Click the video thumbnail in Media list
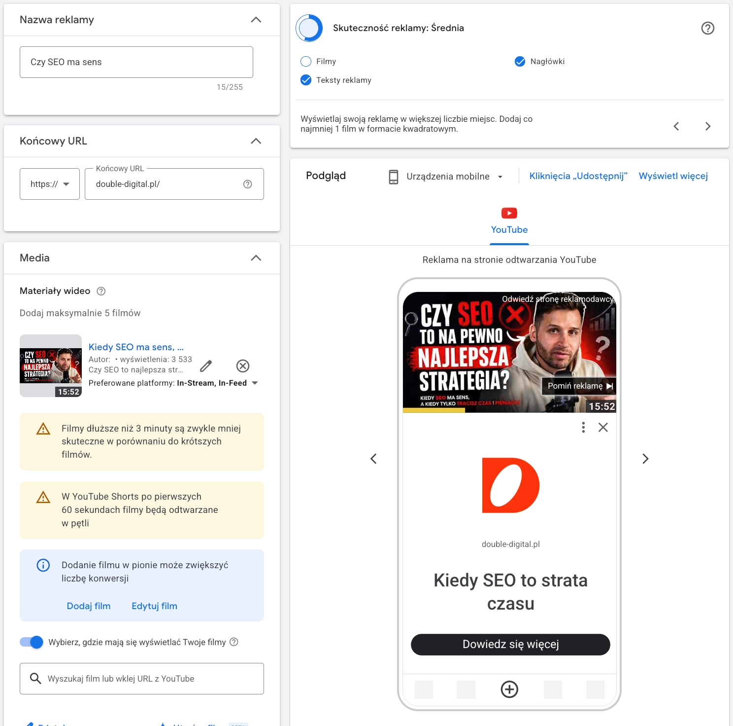This screenshot has width=733, height=726. point(51,366)
